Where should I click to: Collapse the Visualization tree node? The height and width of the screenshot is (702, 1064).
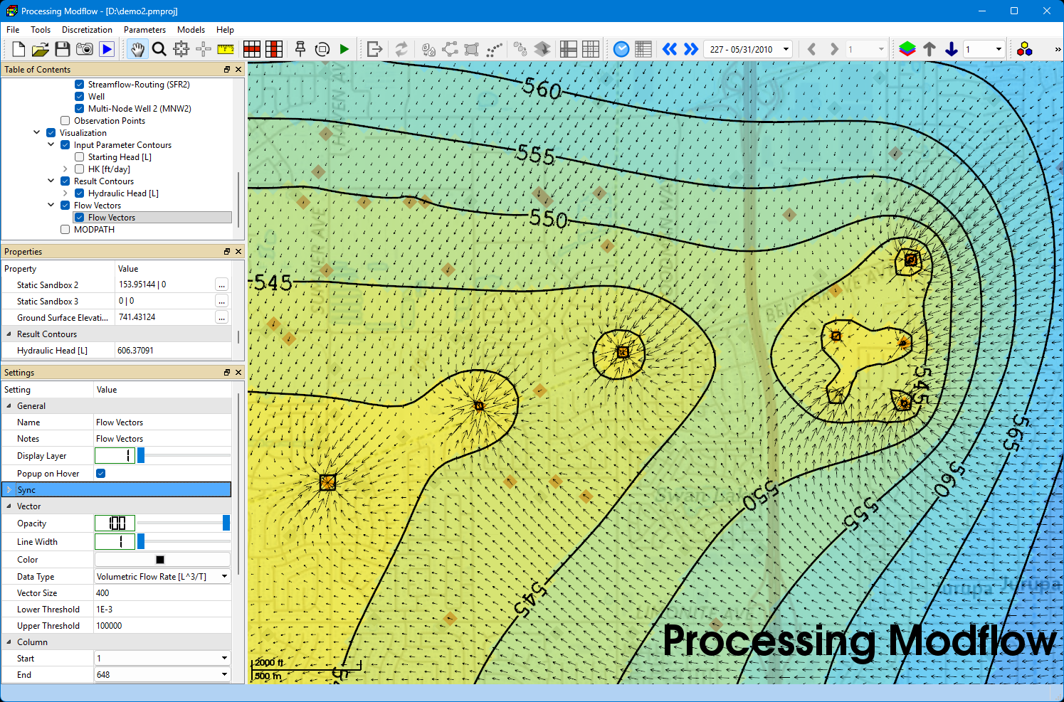(37, 133)
